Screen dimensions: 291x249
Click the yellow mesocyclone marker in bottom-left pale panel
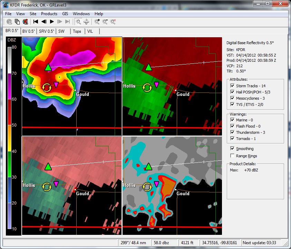[x=47, y=187]
